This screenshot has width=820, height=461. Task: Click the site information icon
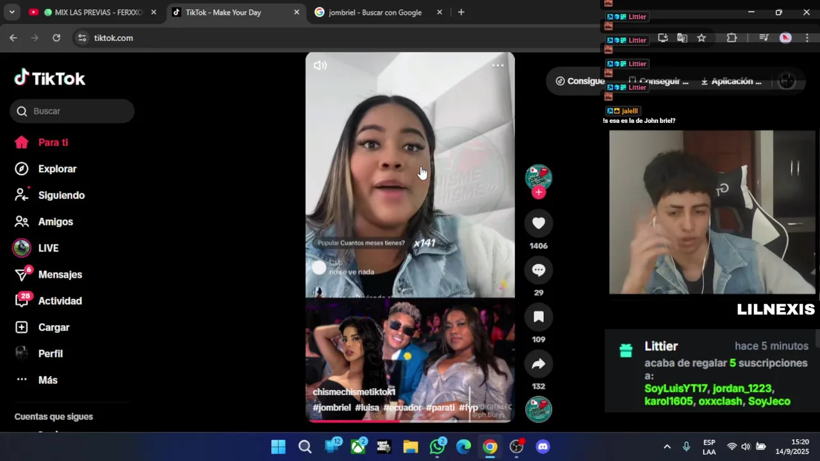(82, 38)
